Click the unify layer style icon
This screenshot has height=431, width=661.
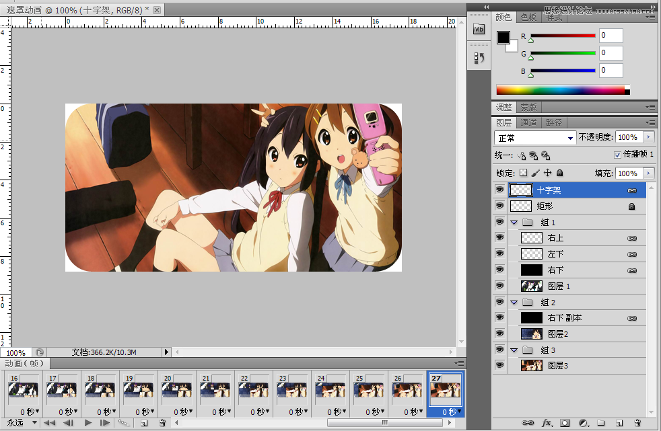pos(546,156)
